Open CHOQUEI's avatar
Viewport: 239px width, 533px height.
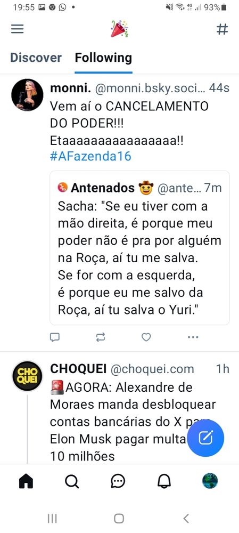(27, 376)
